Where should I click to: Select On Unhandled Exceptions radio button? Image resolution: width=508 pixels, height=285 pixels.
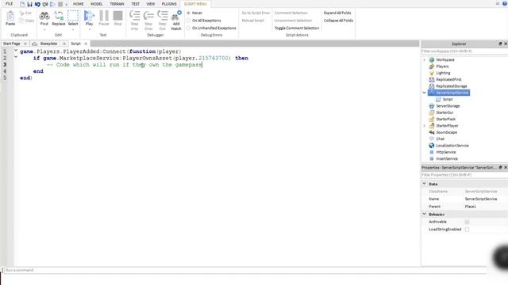[x=189, y=28]
